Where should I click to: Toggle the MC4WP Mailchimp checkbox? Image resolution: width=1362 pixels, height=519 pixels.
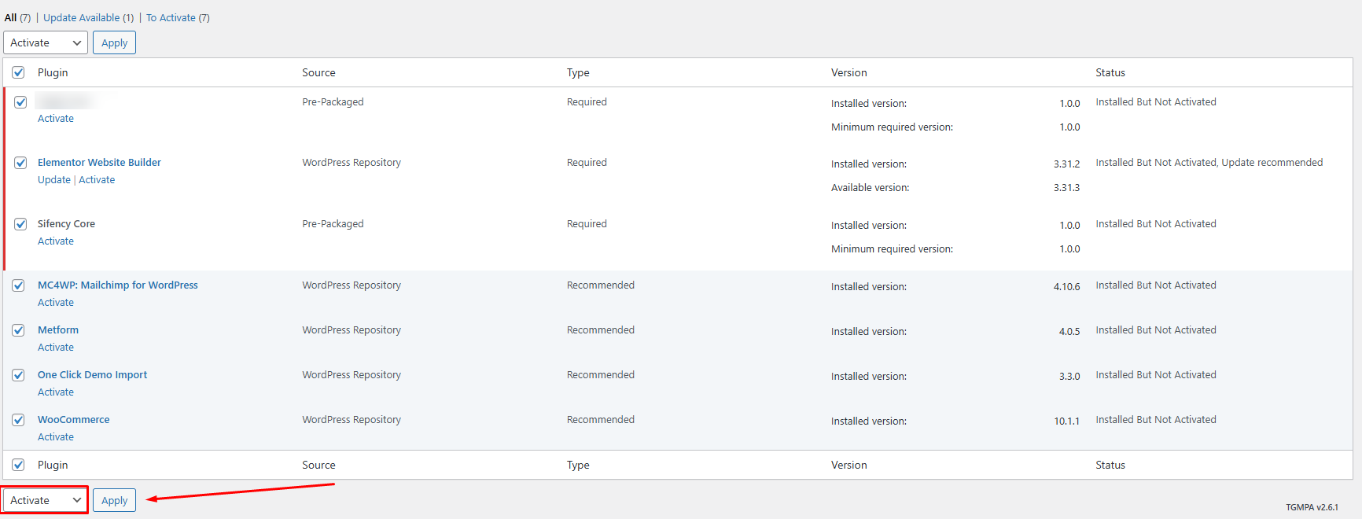(18, 285)
